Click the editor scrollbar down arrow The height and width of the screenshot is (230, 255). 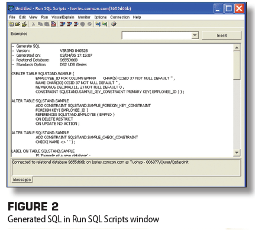tap(237, 153)
